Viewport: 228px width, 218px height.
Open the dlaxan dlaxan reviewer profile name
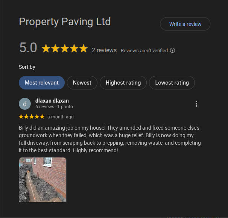pyautogui.click(x=52, y=101)
